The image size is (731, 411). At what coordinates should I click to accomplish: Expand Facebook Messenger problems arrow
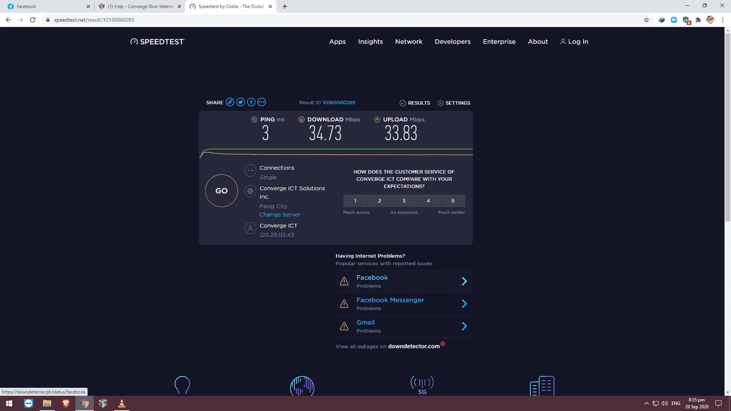pyautogui.click(x=464, y=304)
